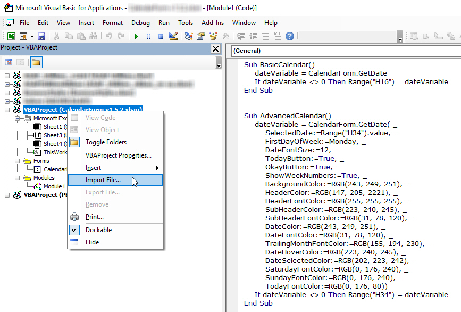The image size is (461, 312).
Task: Click the Outdent toolbar icon
Action: point(253,36)
